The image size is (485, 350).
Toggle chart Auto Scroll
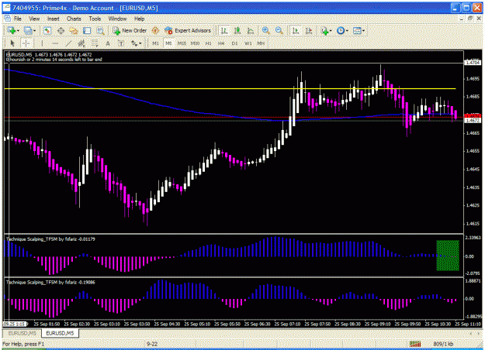(x=296, y=30)
